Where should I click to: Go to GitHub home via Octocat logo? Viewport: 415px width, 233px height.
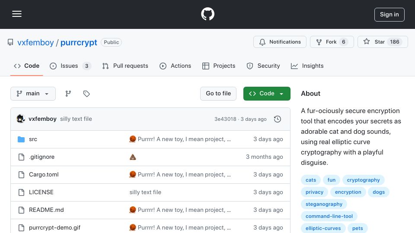[x=207, y=14]
